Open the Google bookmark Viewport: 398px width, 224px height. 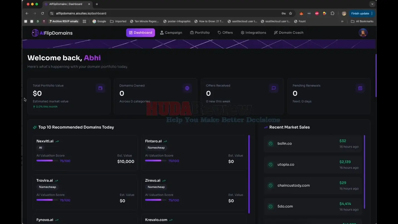pos(99,21)
